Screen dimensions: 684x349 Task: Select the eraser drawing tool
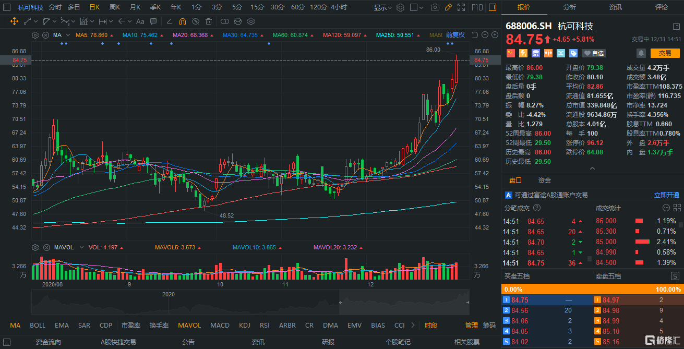[169, 21]
